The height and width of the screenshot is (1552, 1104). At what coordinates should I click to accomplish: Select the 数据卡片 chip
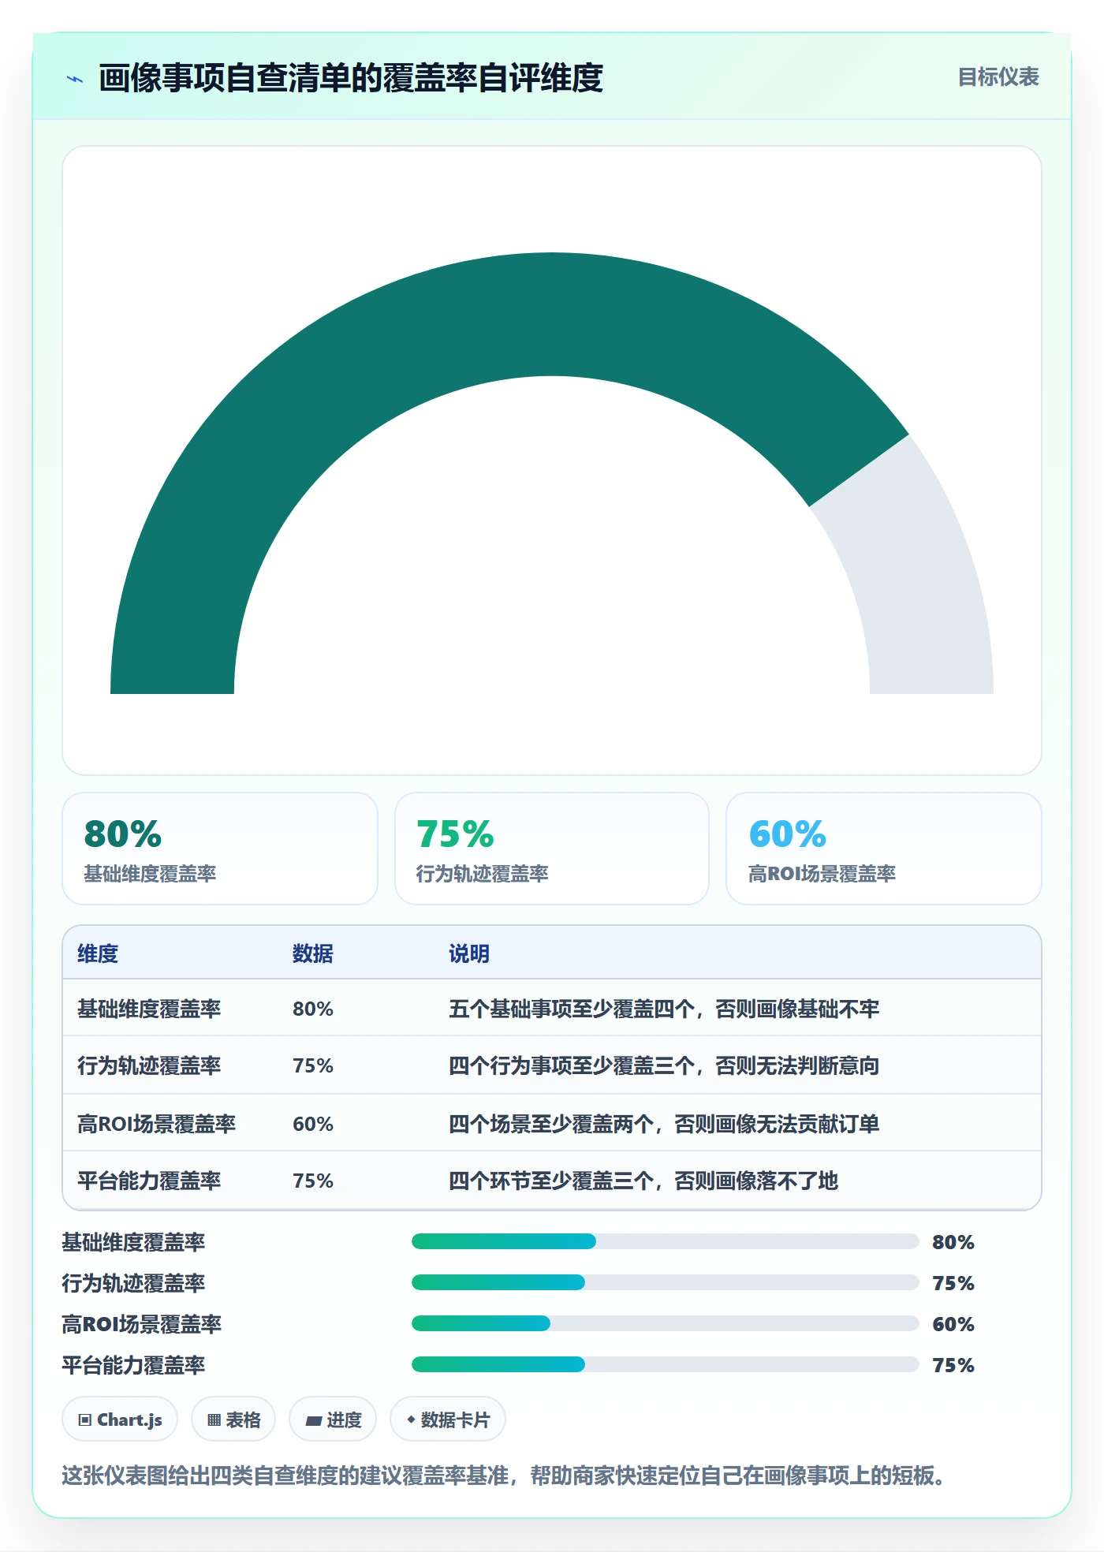[x=448, y=1420]
